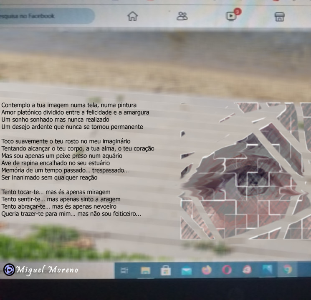Launch Firefox from the taskbar
This screenshot has height=300, width=311.
(x=207, y=270)
